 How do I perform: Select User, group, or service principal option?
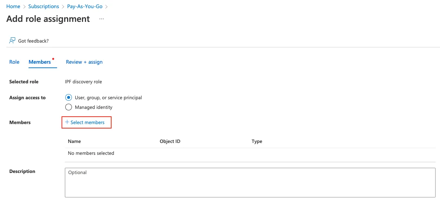click(x=68, y=98)
